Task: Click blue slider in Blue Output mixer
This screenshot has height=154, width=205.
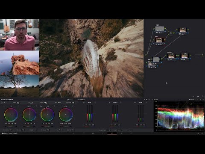Action: (143, 114)
